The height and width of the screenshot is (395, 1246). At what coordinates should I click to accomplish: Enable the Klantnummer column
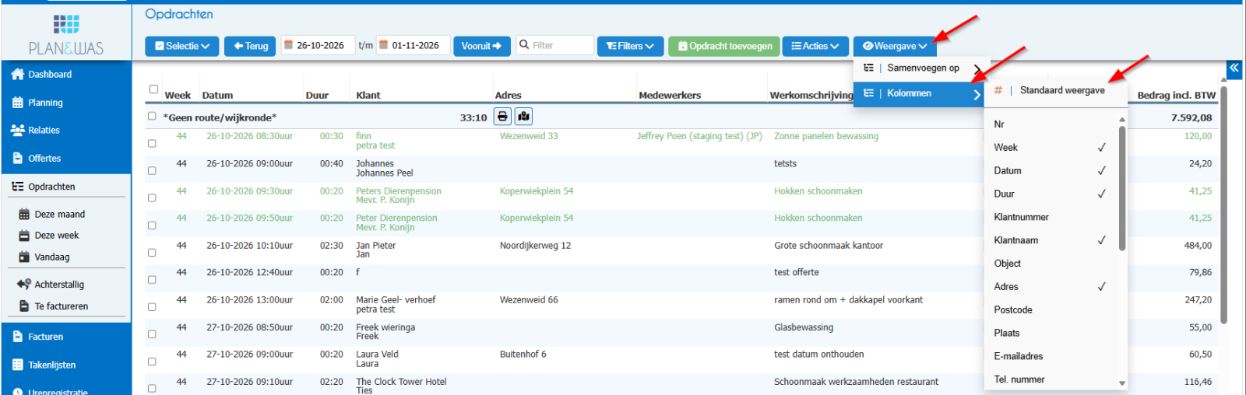pos(1050,217)
